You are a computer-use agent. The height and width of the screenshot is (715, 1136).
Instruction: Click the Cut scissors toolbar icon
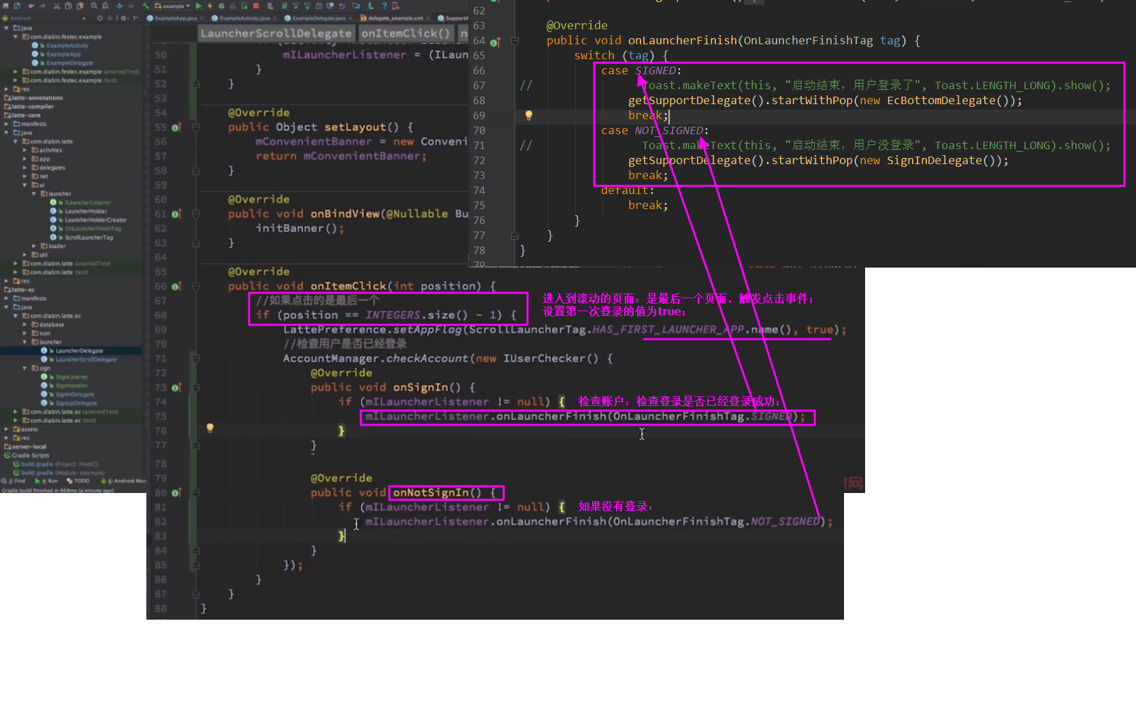56,5
